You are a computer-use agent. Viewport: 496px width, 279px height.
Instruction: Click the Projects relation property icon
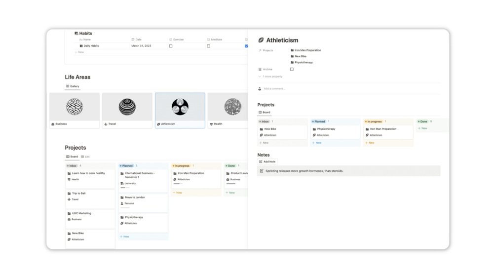[x=260, y=50]
